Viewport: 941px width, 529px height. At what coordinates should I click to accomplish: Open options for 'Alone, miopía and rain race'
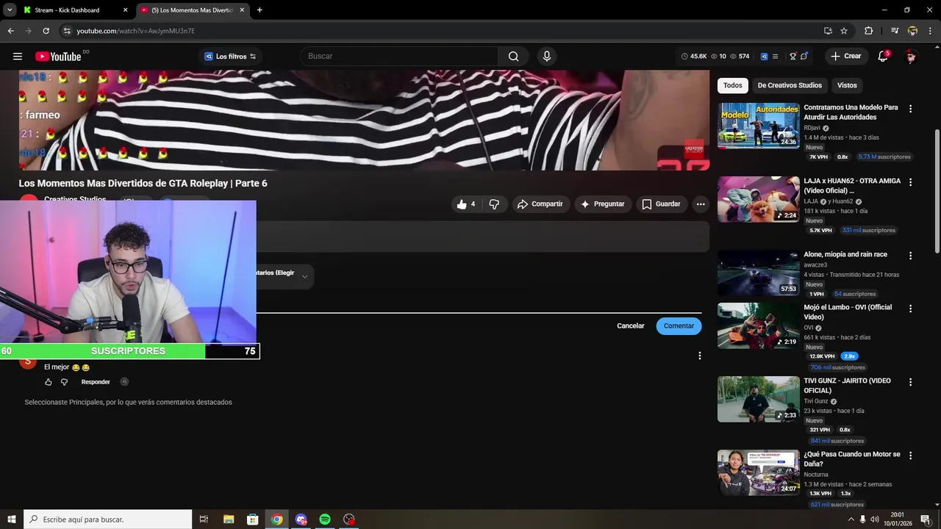click(910, 256)
